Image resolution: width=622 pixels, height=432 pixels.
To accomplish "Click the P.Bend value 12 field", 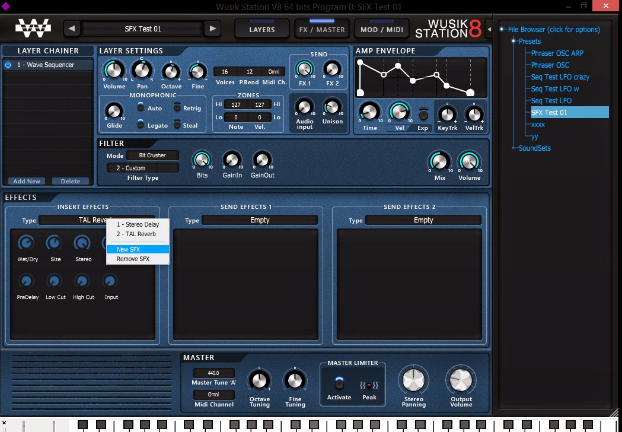I will [x=250, y=71].
